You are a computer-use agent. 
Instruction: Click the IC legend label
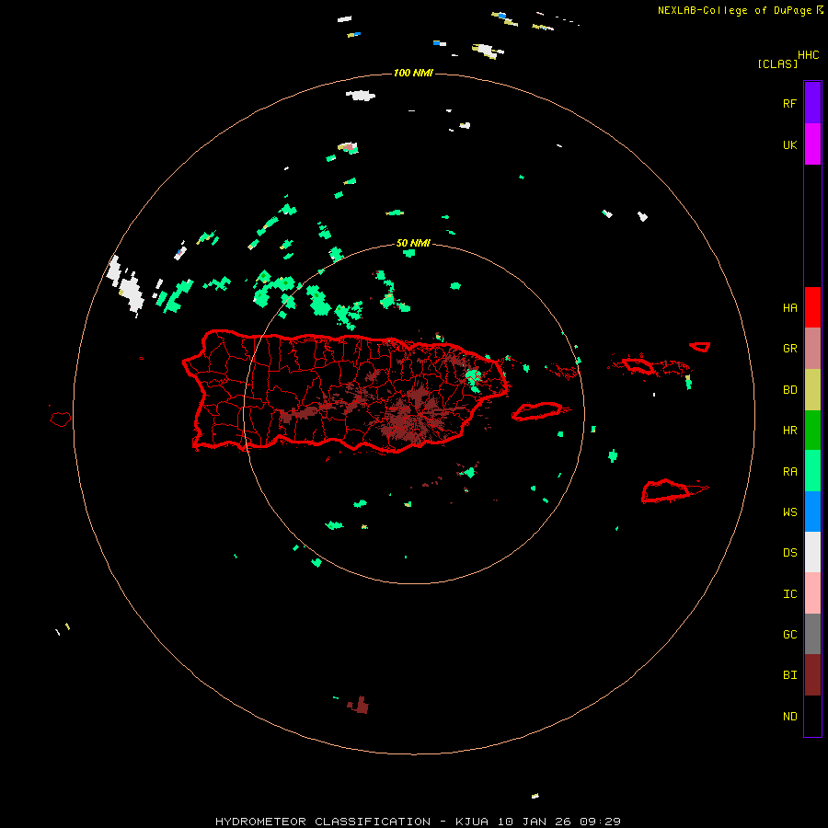pos(789,593)
